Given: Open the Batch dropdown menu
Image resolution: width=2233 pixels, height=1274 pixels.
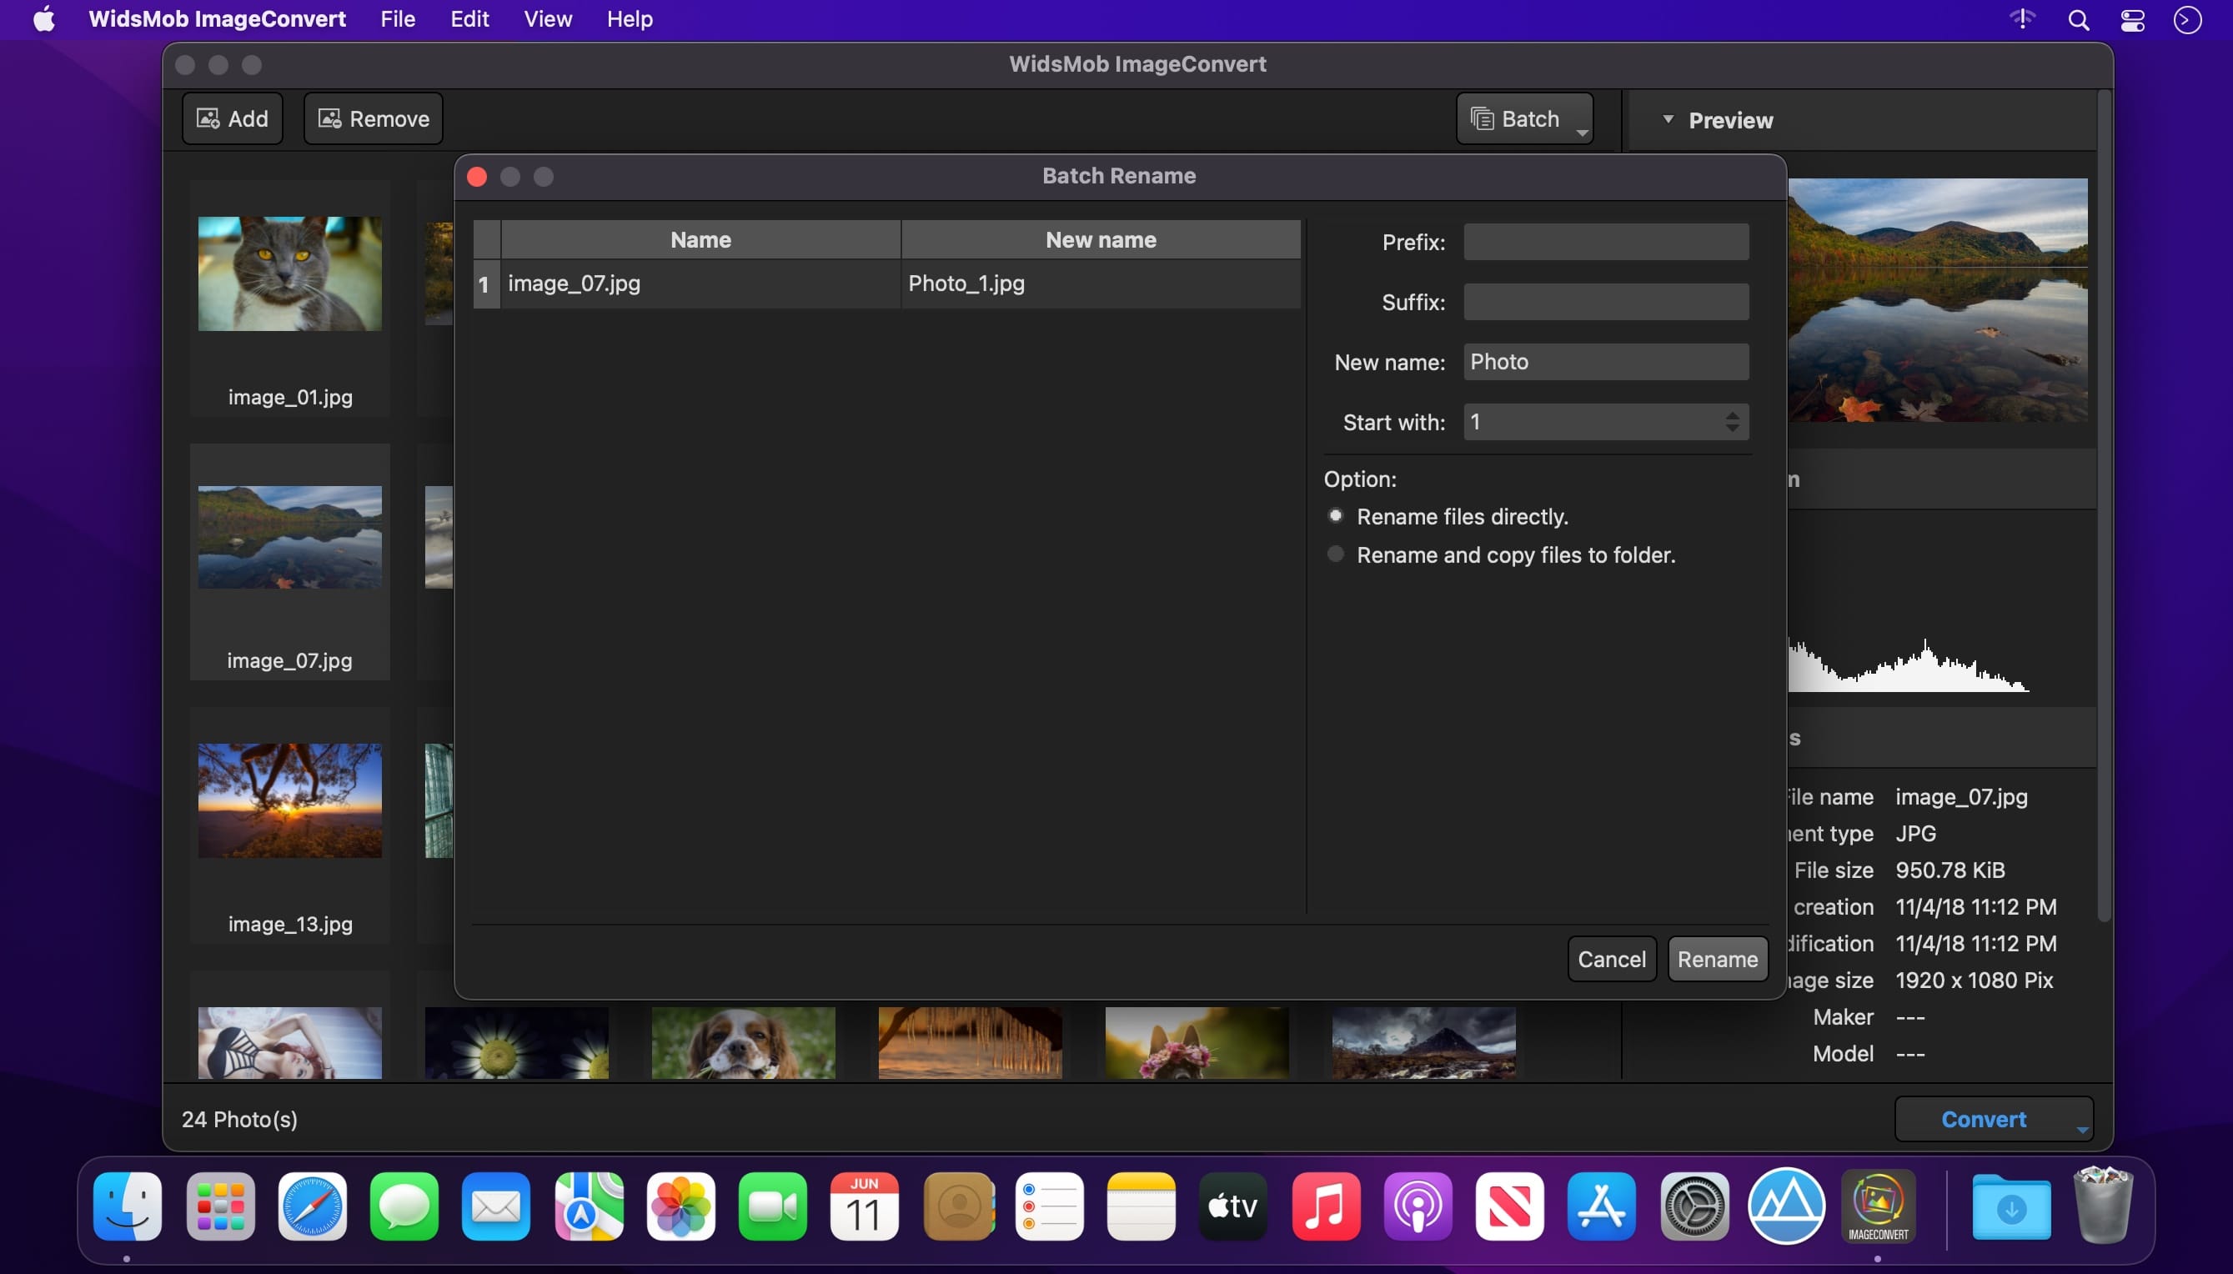Looking at the screenshot, I should 1524,118.
